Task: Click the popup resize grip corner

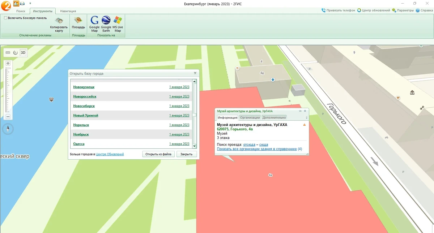Action: 307,154
